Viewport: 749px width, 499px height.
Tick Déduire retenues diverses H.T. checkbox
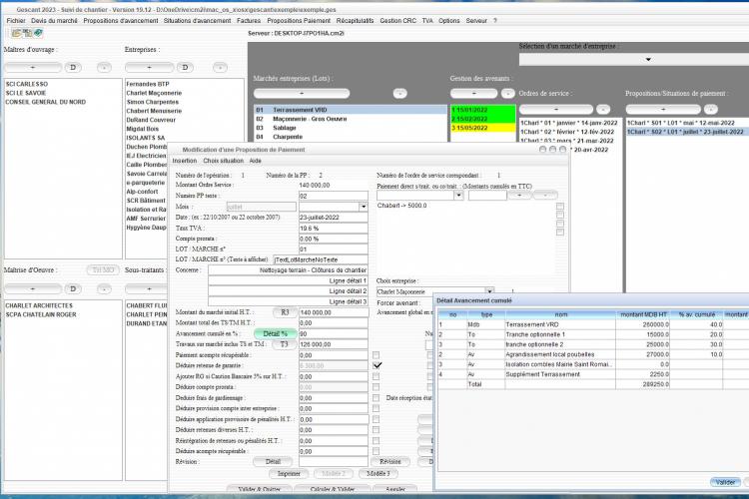click(375, 430)
